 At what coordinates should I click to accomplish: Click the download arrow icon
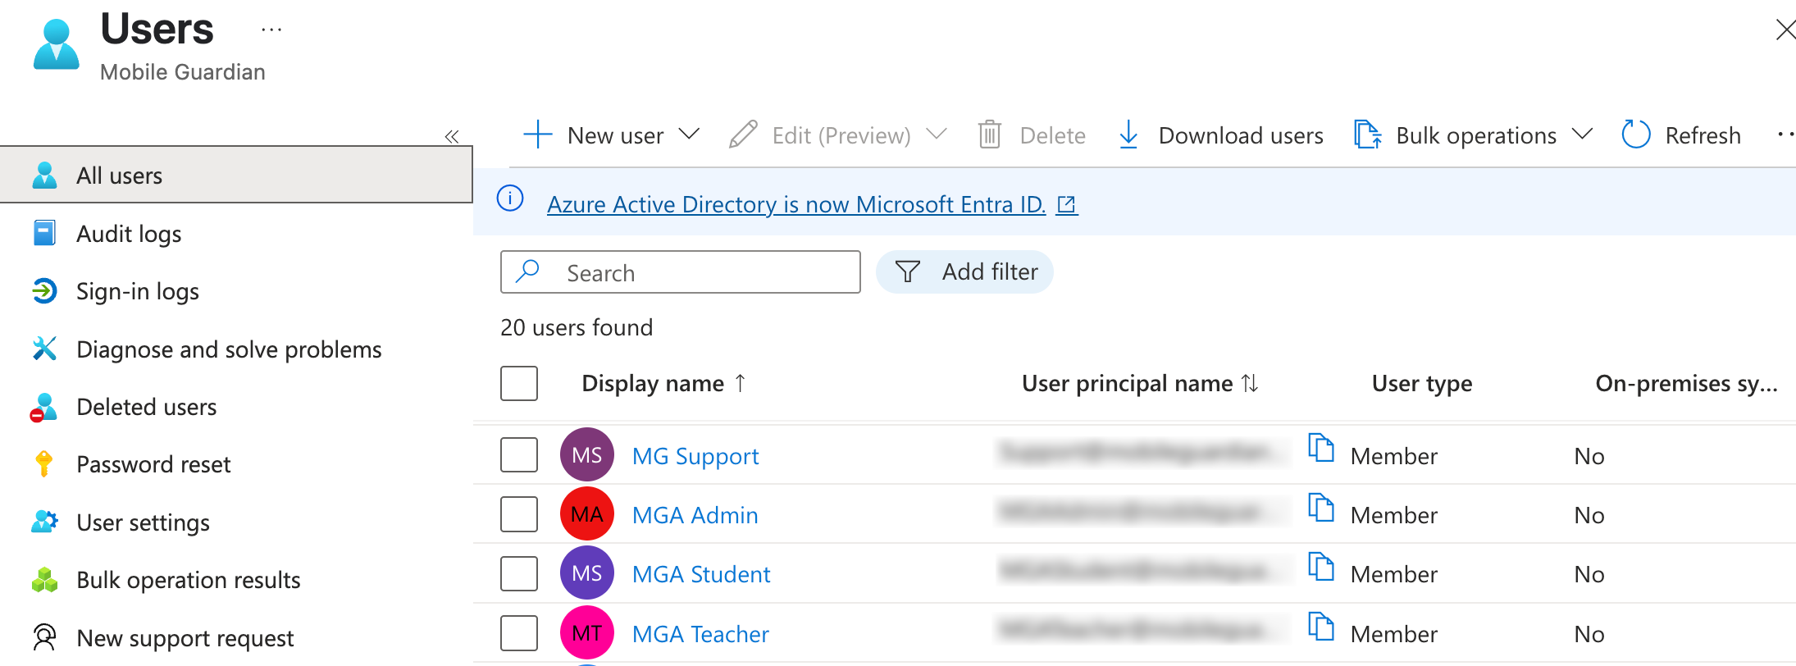tap(1128, 135)
